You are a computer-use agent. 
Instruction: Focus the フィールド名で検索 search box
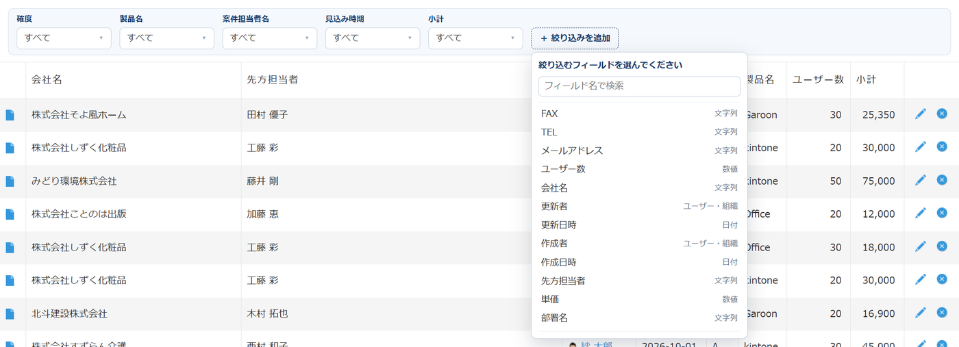pos(639,86)
